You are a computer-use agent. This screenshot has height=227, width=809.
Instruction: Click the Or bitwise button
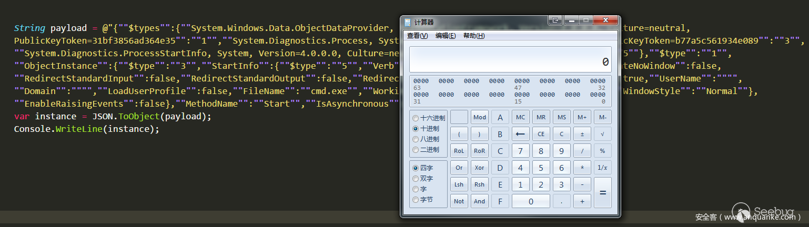click(x=459, y=168)
